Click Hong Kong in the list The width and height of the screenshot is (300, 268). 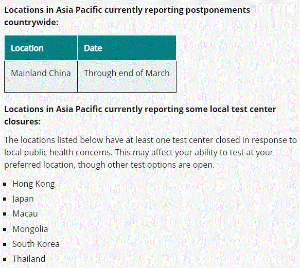point(33,184)
